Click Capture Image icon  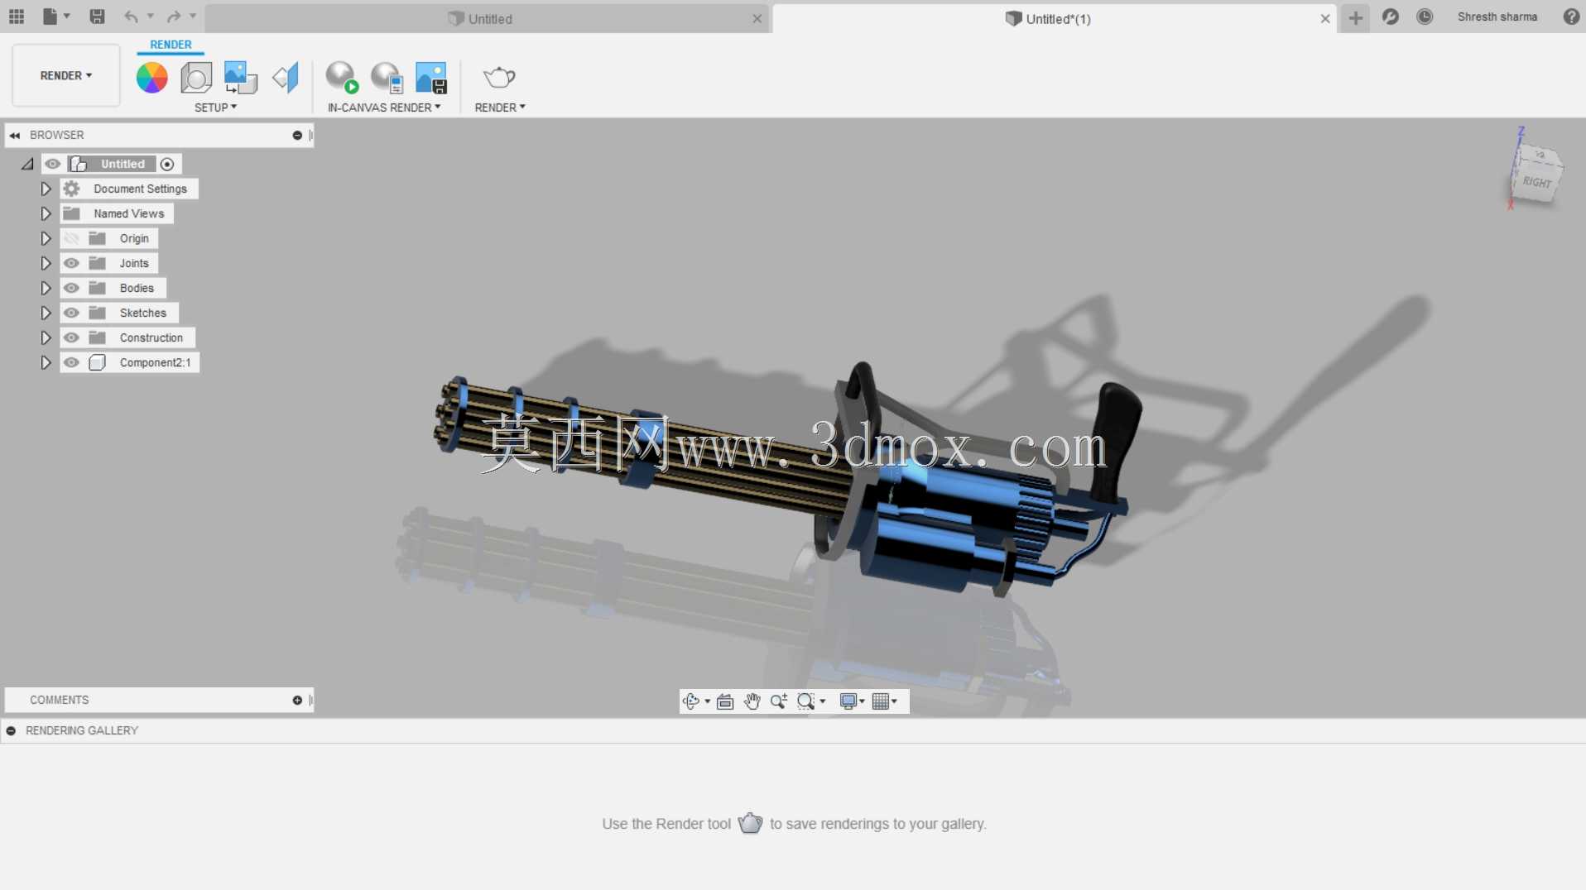pos(431,78)
